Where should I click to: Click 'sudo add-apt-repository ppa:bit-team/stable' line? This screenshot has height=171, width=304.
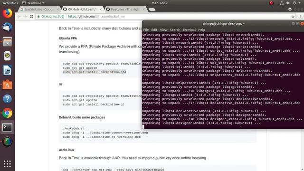click(x=101, y=64)
